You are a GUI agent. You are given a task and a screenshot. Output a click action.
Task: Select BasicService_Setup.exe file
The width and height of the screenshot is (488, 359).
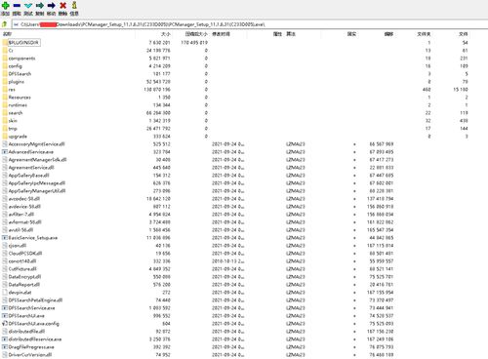click(33, 238)
